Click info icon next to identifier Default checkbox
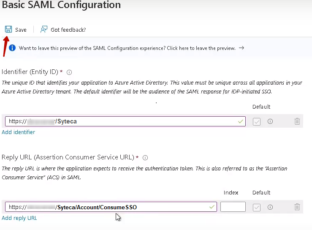 pos(270,121)
